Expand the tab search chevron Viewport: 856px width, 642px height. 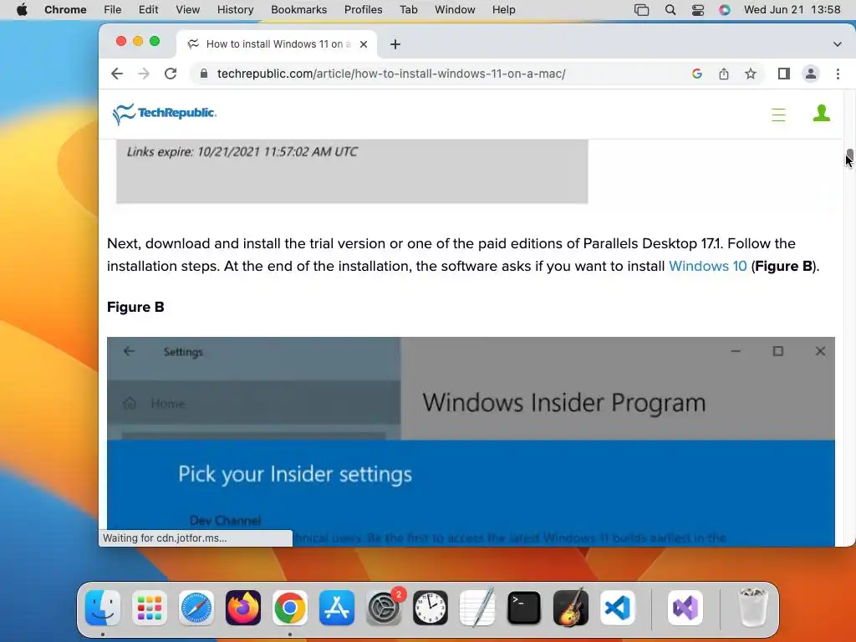point(838,44)
